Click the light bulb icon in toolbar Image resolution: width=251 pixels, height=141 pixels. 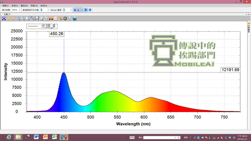tap(70, 18)
